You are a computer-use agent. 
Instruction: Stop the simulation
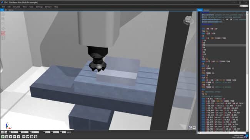point(11,137)
